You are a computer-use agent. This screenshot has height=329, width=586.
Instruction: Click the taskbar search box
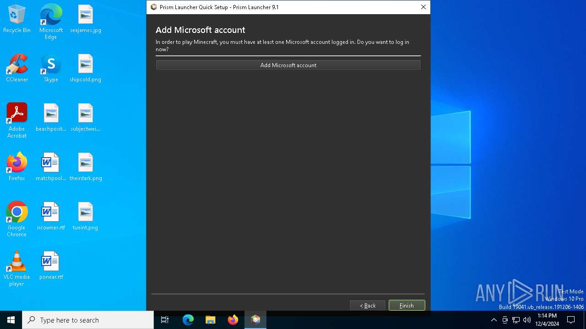88,320
